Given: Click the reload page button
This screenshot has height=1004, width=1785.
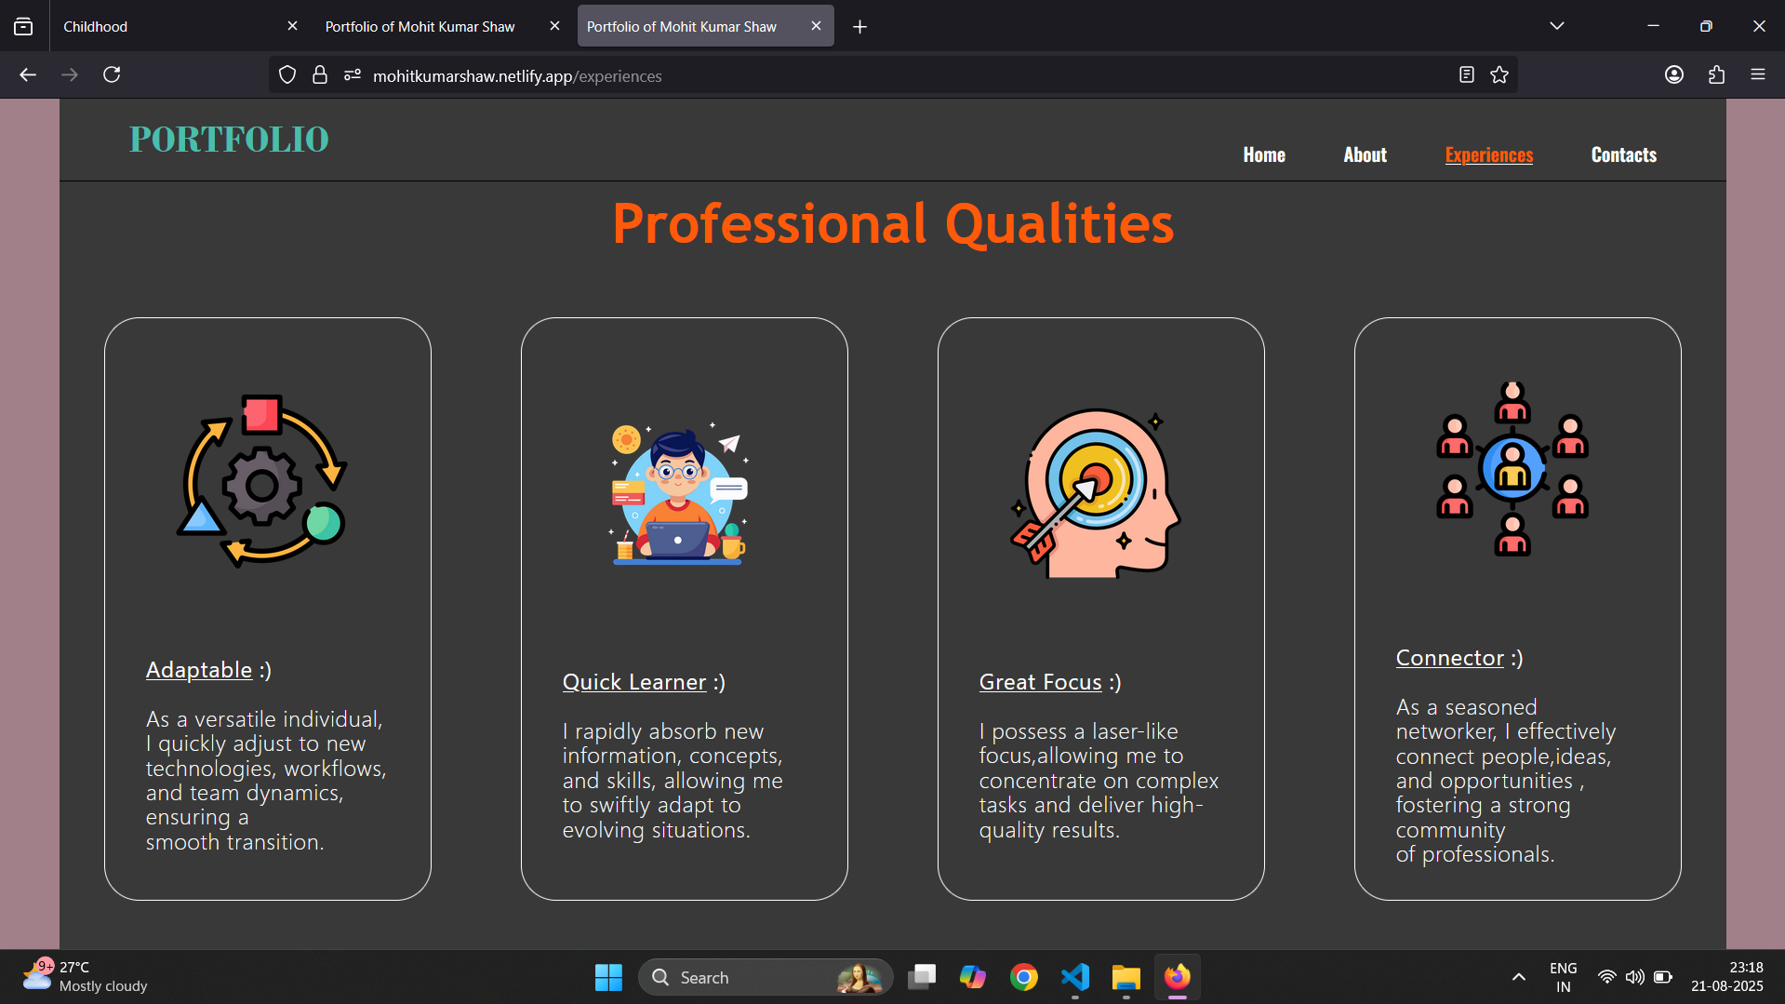Looking at the screenshot, I should (x=112, y=74).
